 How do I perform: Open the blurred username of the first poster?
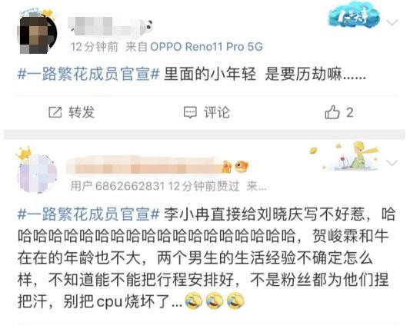coord(105,26)
